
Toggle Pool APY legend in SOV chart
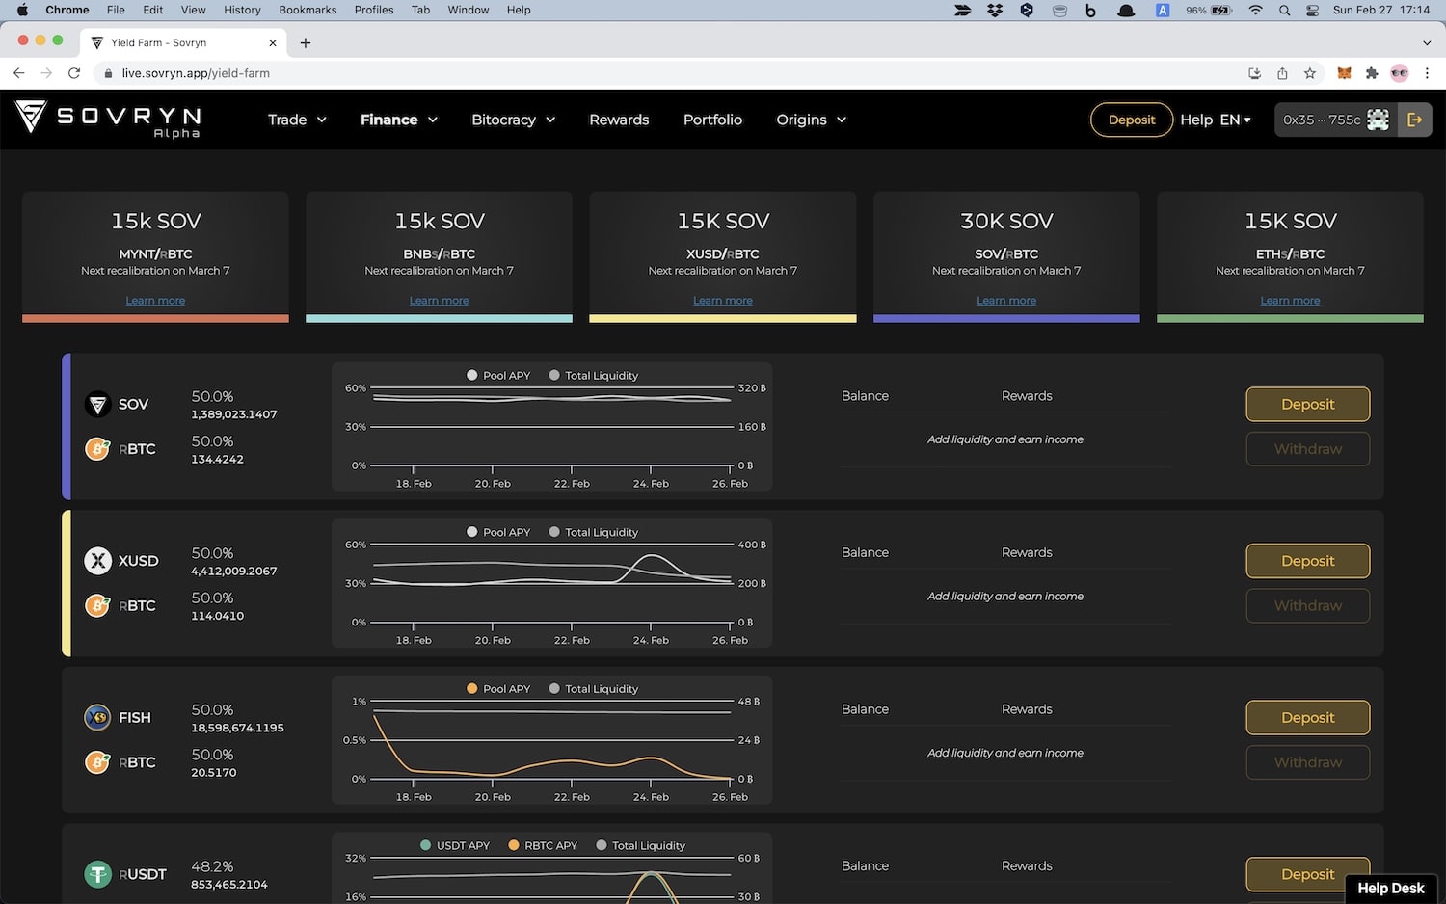(x=498, y=376)
